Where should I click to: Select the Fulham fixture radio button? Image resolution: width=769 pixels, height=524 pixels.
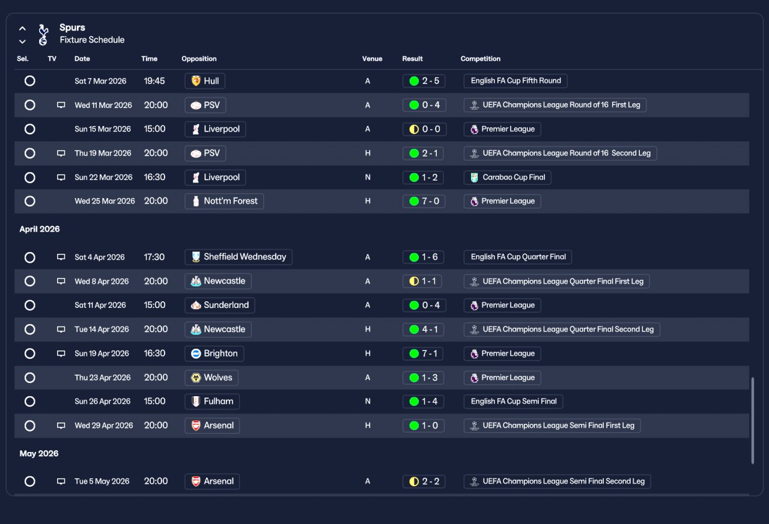click(30, 401)
